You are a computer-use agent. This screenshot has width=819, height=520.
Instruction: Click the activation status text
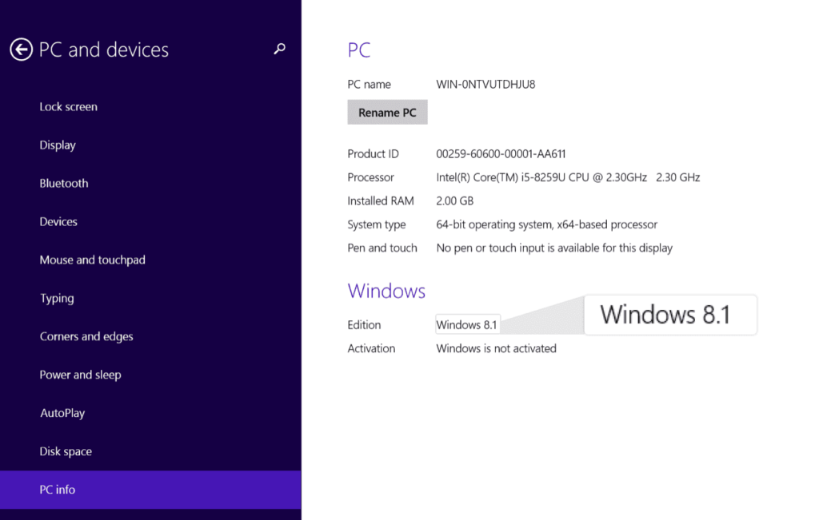(x=496, y=348)
